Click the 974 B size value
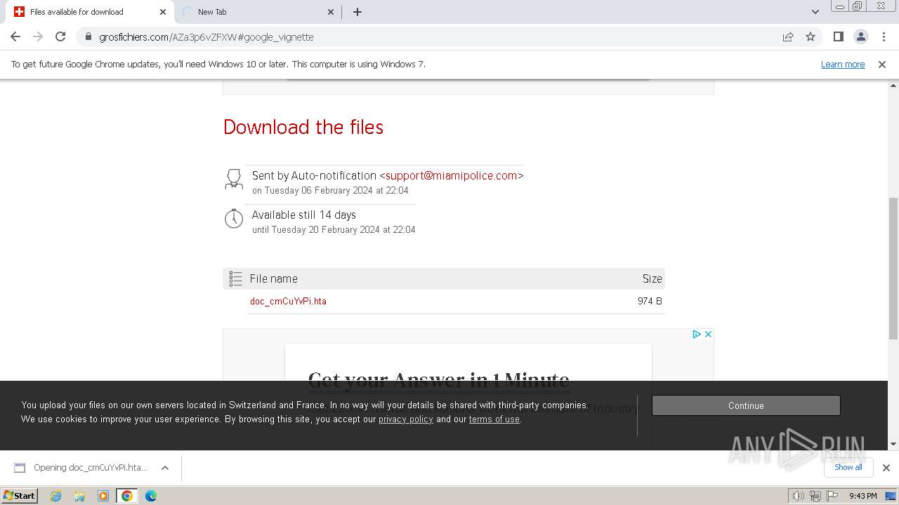The width and height of the screenshot is (899, 505). pyautogui.click(x=650, y=301)
